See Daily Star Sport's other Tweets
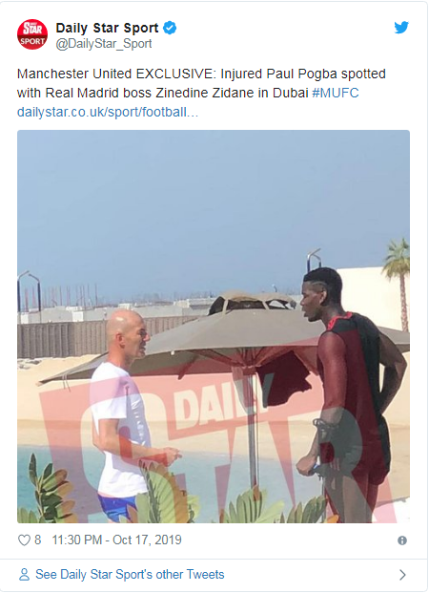This screenshot has height=593, width=429. pos(130,575)
